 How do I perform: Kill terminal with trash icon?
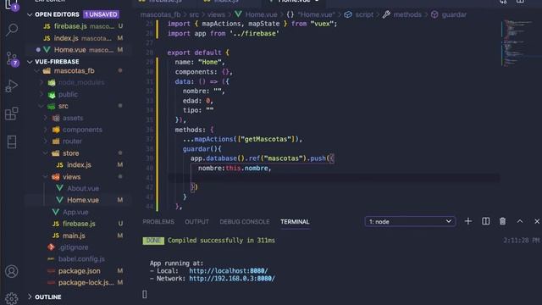(502, 221)
